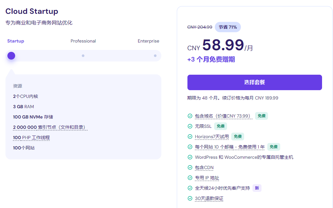Click the checkmark icon beside 每个网站 10 个邮箱
333x208 pixels.
pos(190,147)
